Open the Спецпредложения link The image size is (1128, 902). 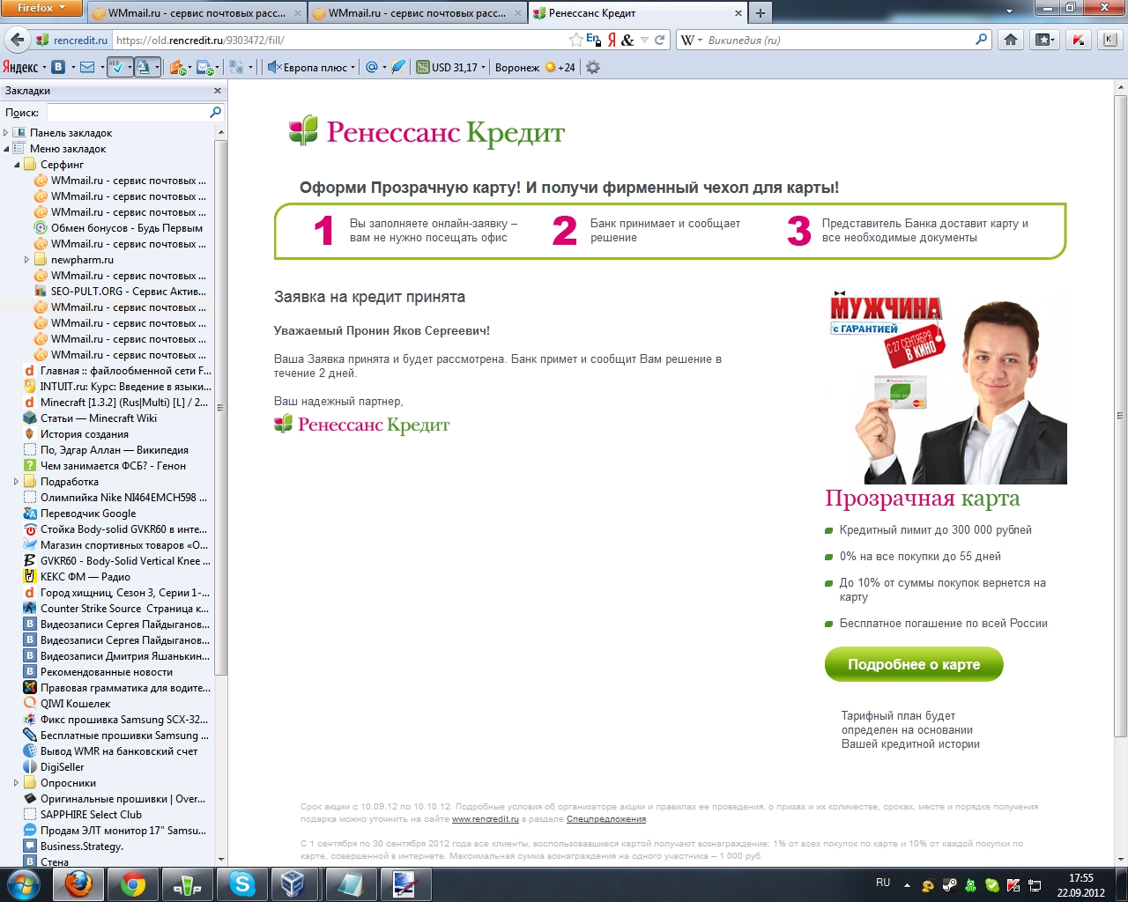606,819
